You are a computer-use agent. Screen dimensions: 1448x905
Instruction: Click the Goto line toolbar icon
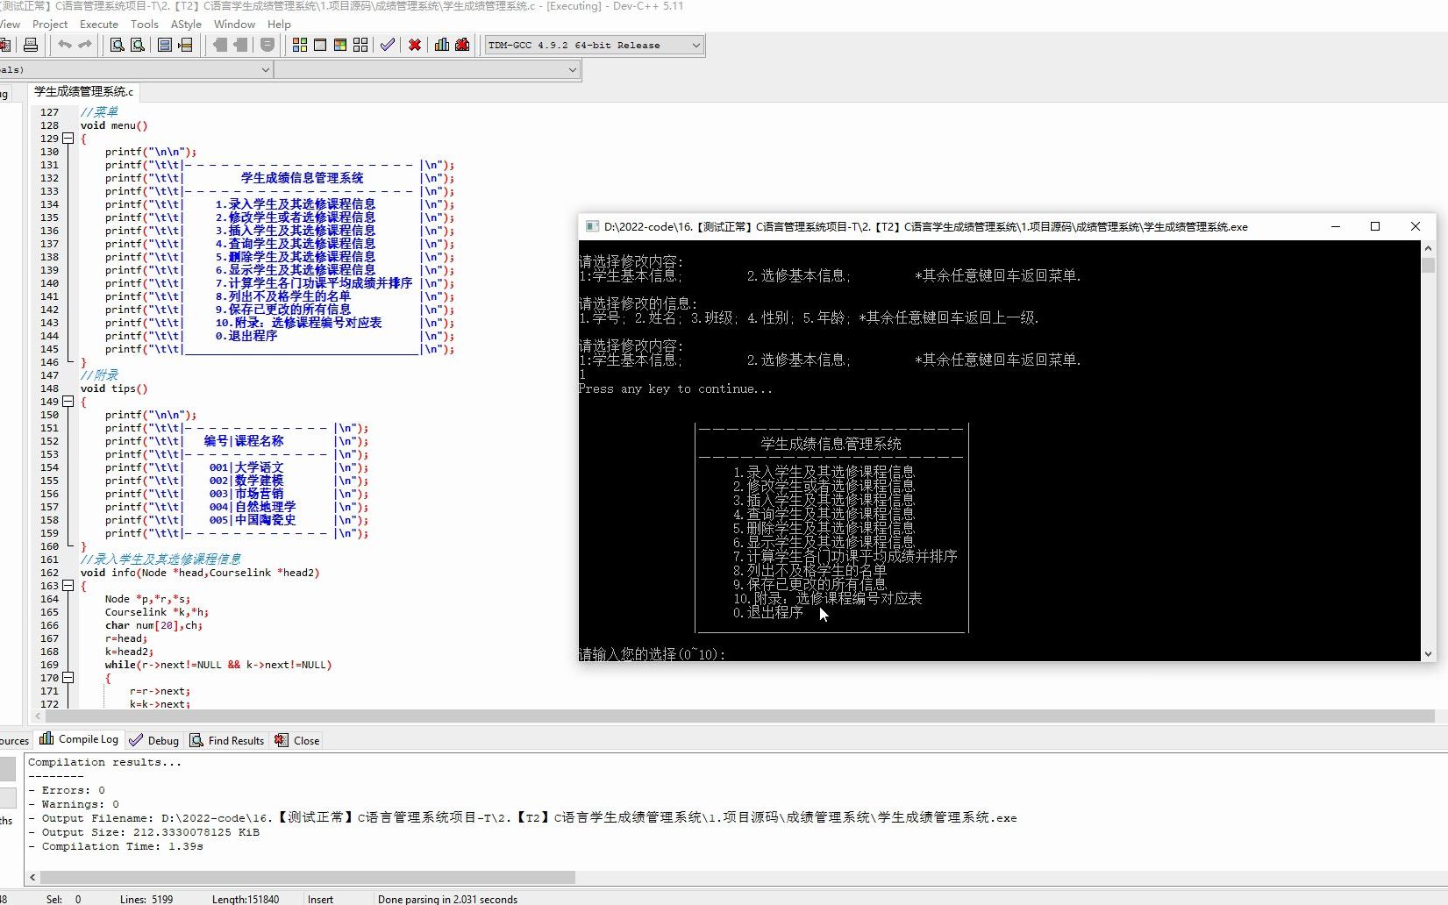[x=185, y=45]
